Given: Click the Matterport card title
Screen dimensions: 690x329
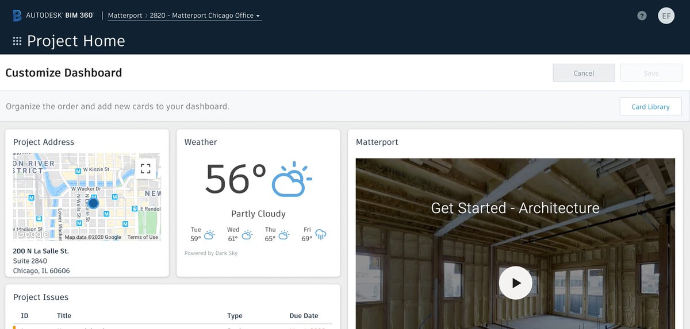Looking at the screenshot, I should [377, 142].
